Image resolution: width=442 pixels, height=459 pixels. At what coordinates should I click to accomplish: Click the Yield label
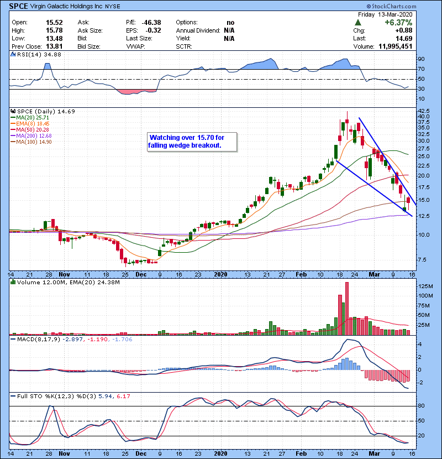(x=183, y=38)
